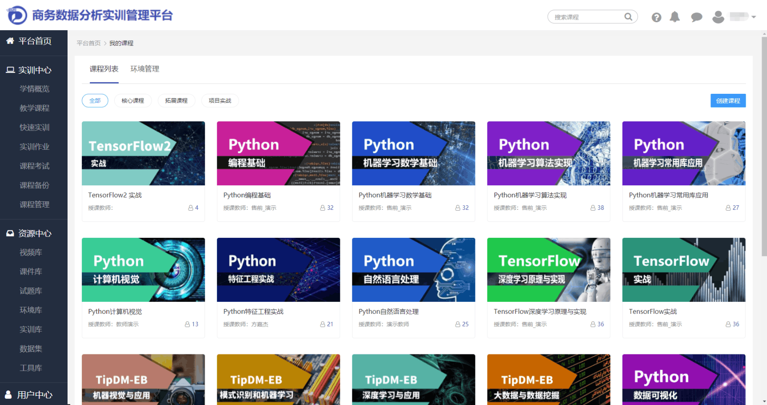Open the notifications bell icon
The width and height of the screenshot is (767, 405).
(x=675, y=17)
